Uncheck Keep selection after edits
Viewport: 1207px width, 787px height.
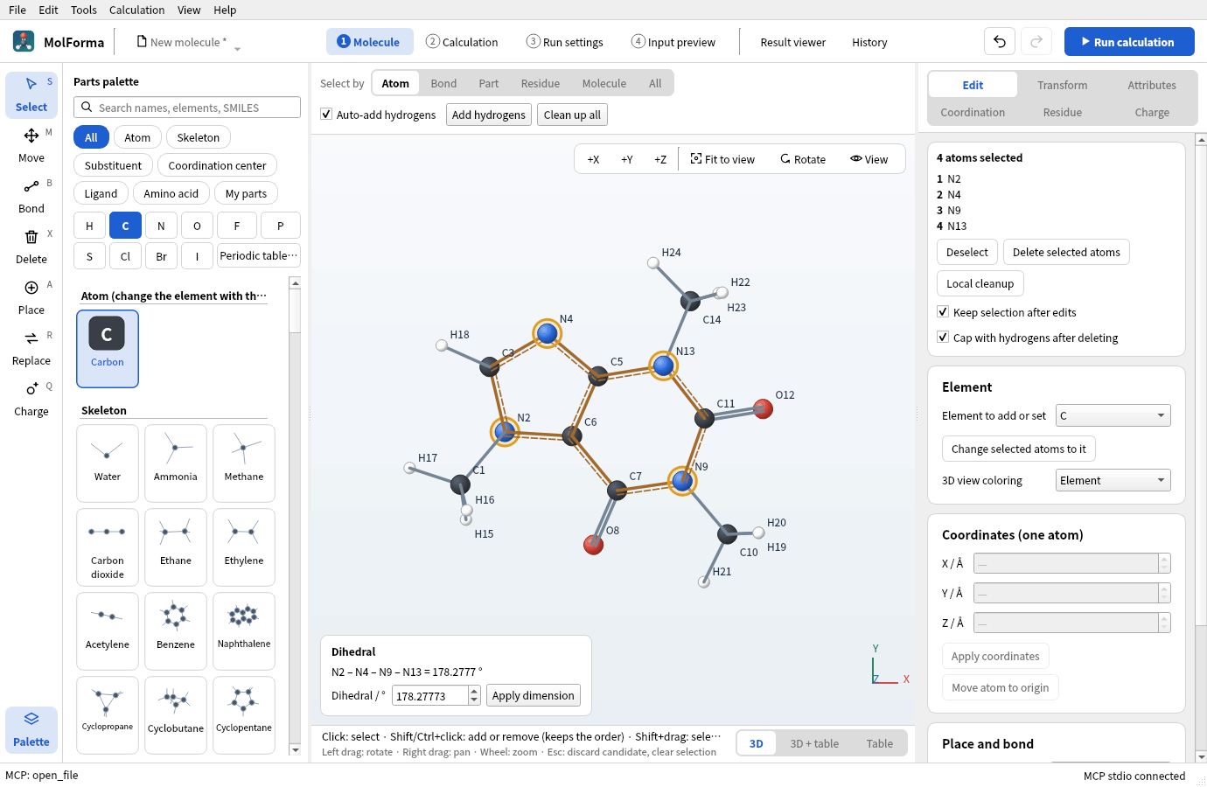point(943,312)
